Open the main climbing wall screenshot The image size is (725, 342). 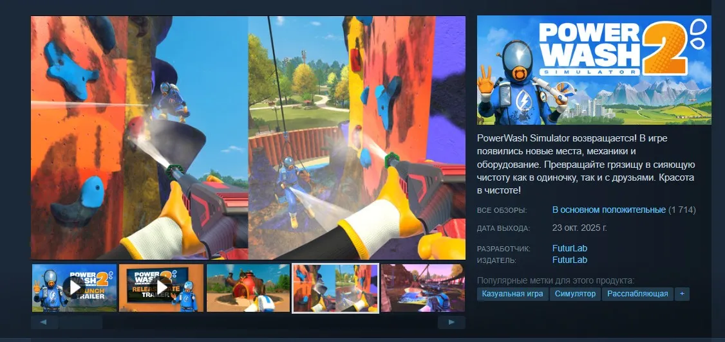249,138
